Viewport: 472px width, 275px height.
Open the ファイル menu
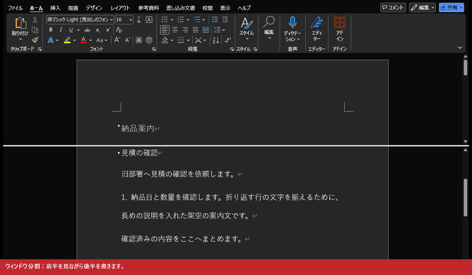coord(15,8)
